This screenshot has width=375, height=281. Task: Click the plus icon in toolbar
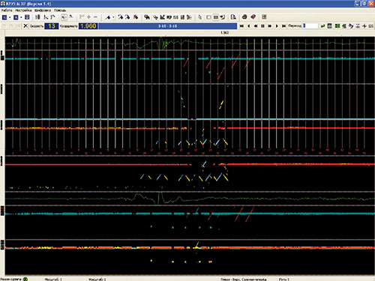(x=88, y=17)
